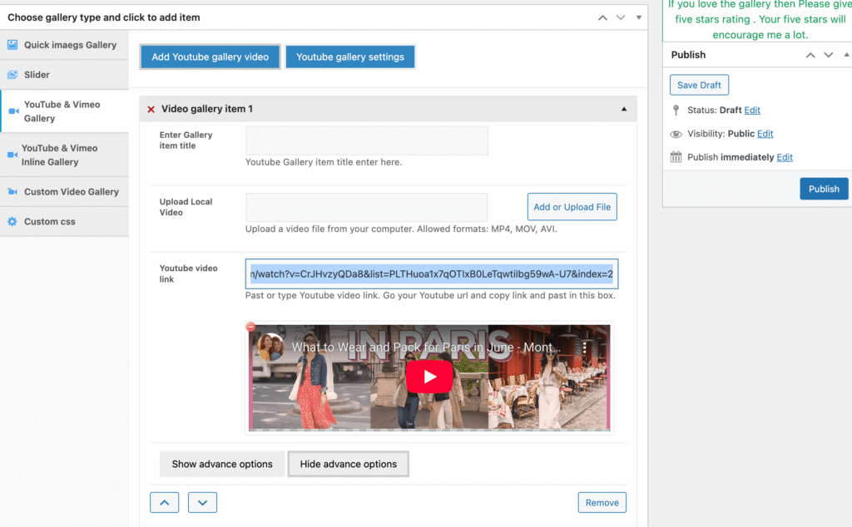Play the YouTube video preview

(x=429, y=377)
